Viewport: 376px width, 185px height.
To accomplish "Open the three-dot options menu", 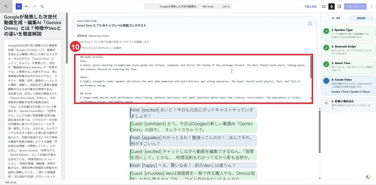I will [x=371, y=6].
